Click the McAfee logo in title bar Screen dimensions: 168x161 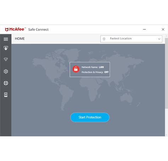(15, 29)
